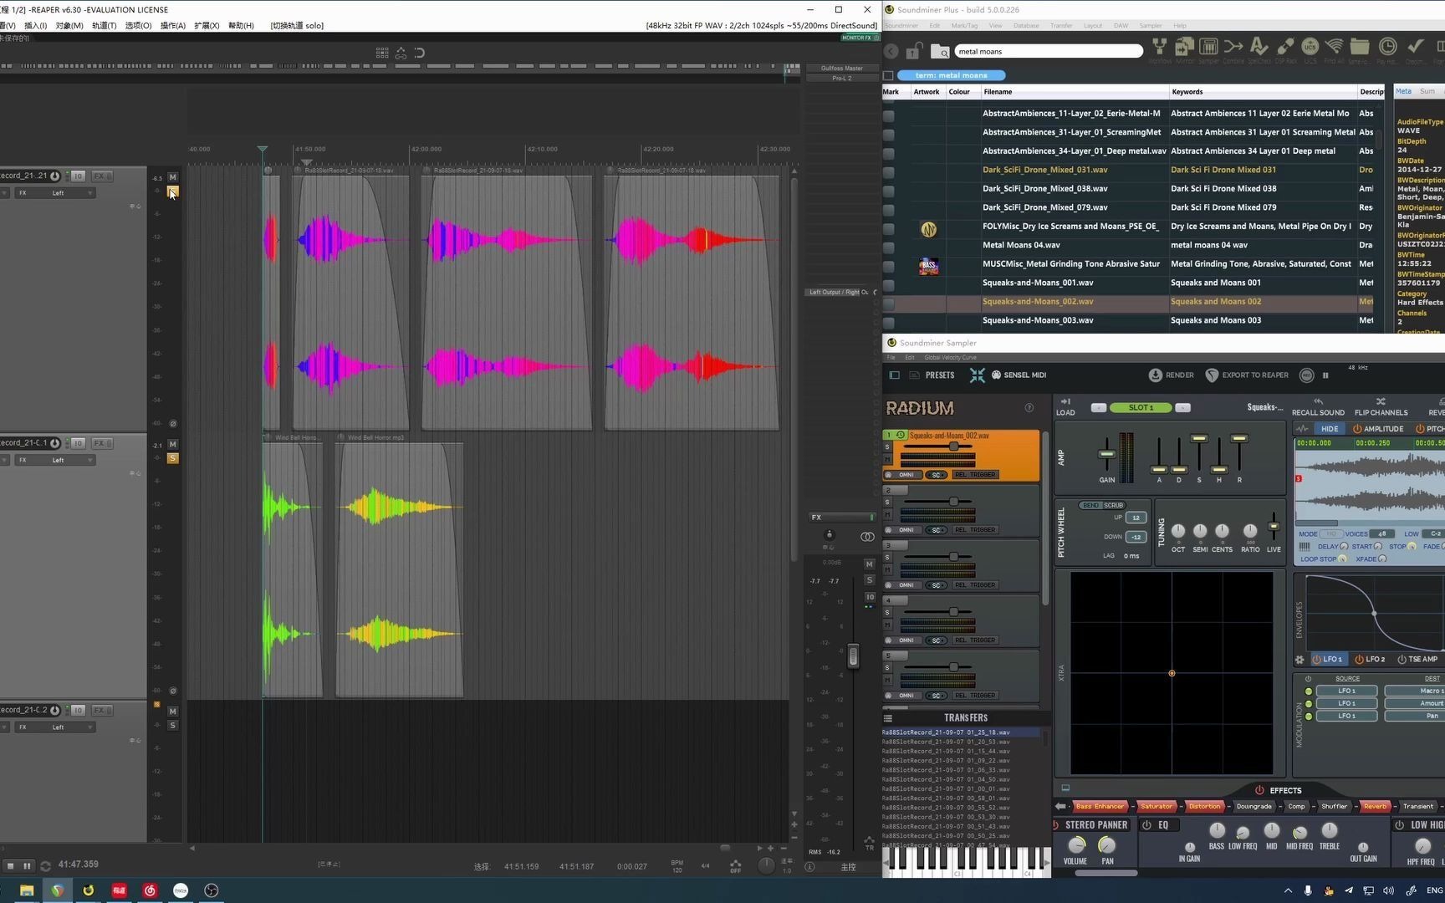Adjust the Sustain (S) envelope slider
Image resolution: width=1445 pixels, height=903 pixels.
coord(1199,438)
